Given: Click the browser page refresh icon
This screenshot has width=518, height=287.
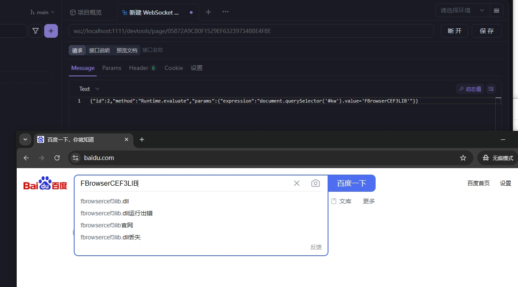Looking at the screenshot, I should point(57,157).
